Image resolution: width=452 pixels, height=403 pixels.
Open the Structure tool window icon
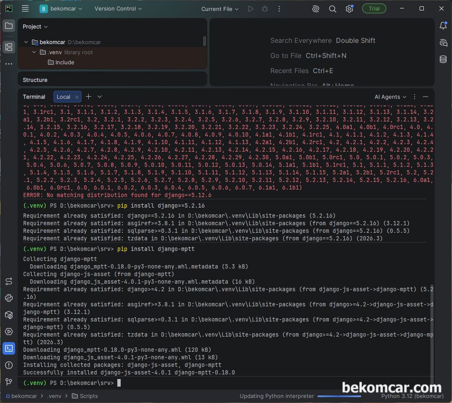coord(9,47)
